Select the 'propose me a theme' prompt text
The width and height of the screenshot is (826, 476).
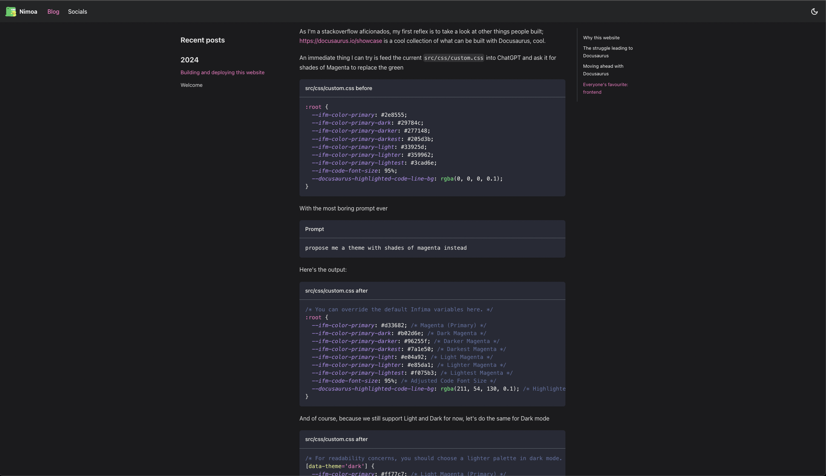386,248
